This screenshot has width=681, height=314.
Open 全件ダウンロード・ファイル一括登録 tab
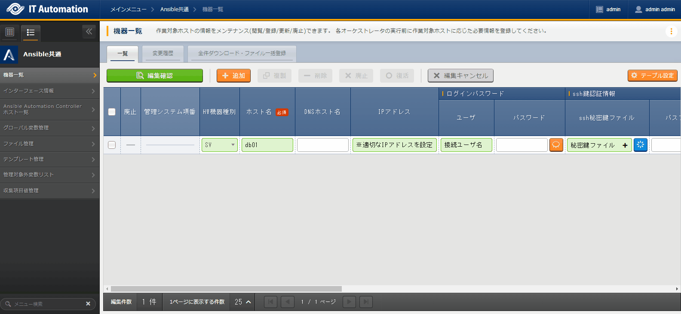(x=242, y=53)
